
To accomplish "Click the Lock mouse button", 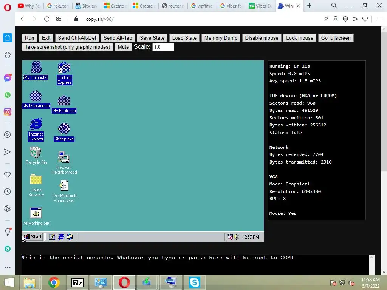I will click(300, 38).
